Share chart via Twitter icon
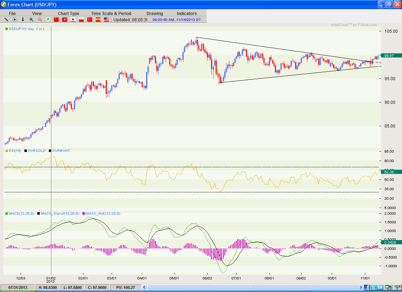Image resolution: width=402 pixels, height=292 pixels. click(373, 287)
